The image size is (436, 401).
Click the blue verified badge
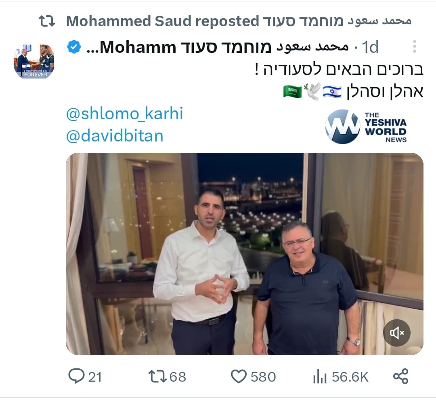pyautogui.click(x=74, y=47)
